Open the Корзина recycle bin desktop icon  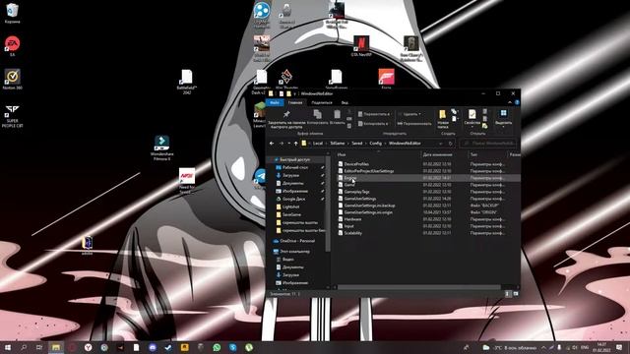point(13,13)
